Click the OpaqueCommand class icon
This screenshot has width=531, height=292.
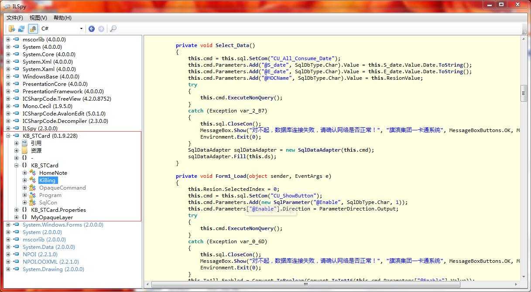[33, 187]
